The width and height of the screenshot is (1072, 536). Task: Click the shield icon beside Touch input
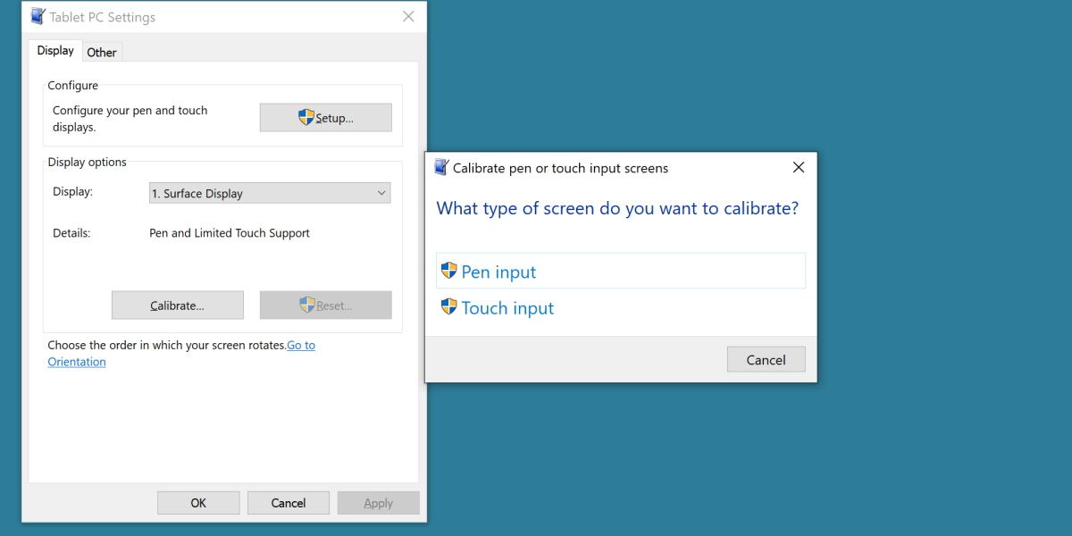tap(448, 307)
